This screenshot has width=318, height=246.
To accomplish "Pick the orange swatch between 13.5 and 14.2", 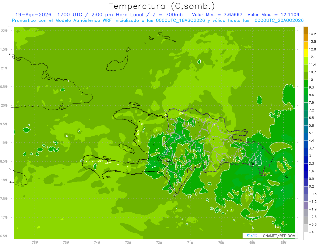I will coord(306,38).
